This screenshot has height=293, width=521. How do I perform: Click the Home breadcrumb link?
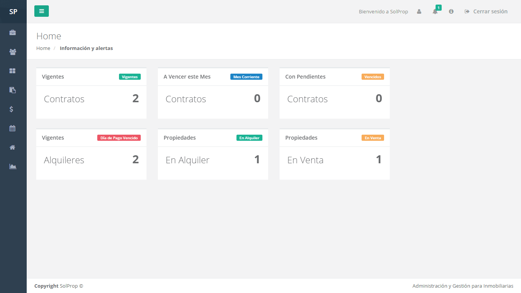[43, 48]
